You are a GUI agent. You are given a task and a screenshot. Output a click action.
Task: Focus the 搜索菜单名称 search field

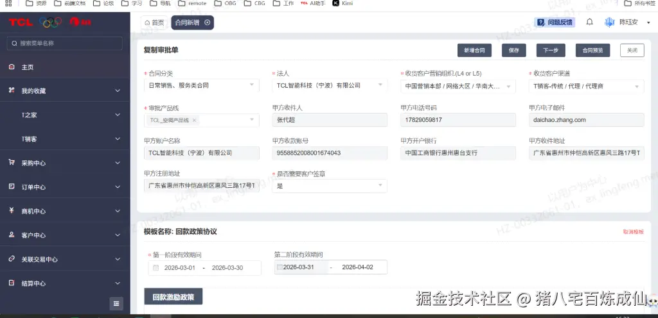coord(65,43)
